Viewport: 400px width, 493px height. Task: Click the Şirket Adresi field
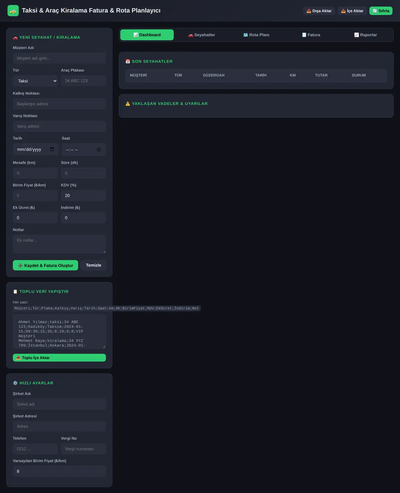59,426
